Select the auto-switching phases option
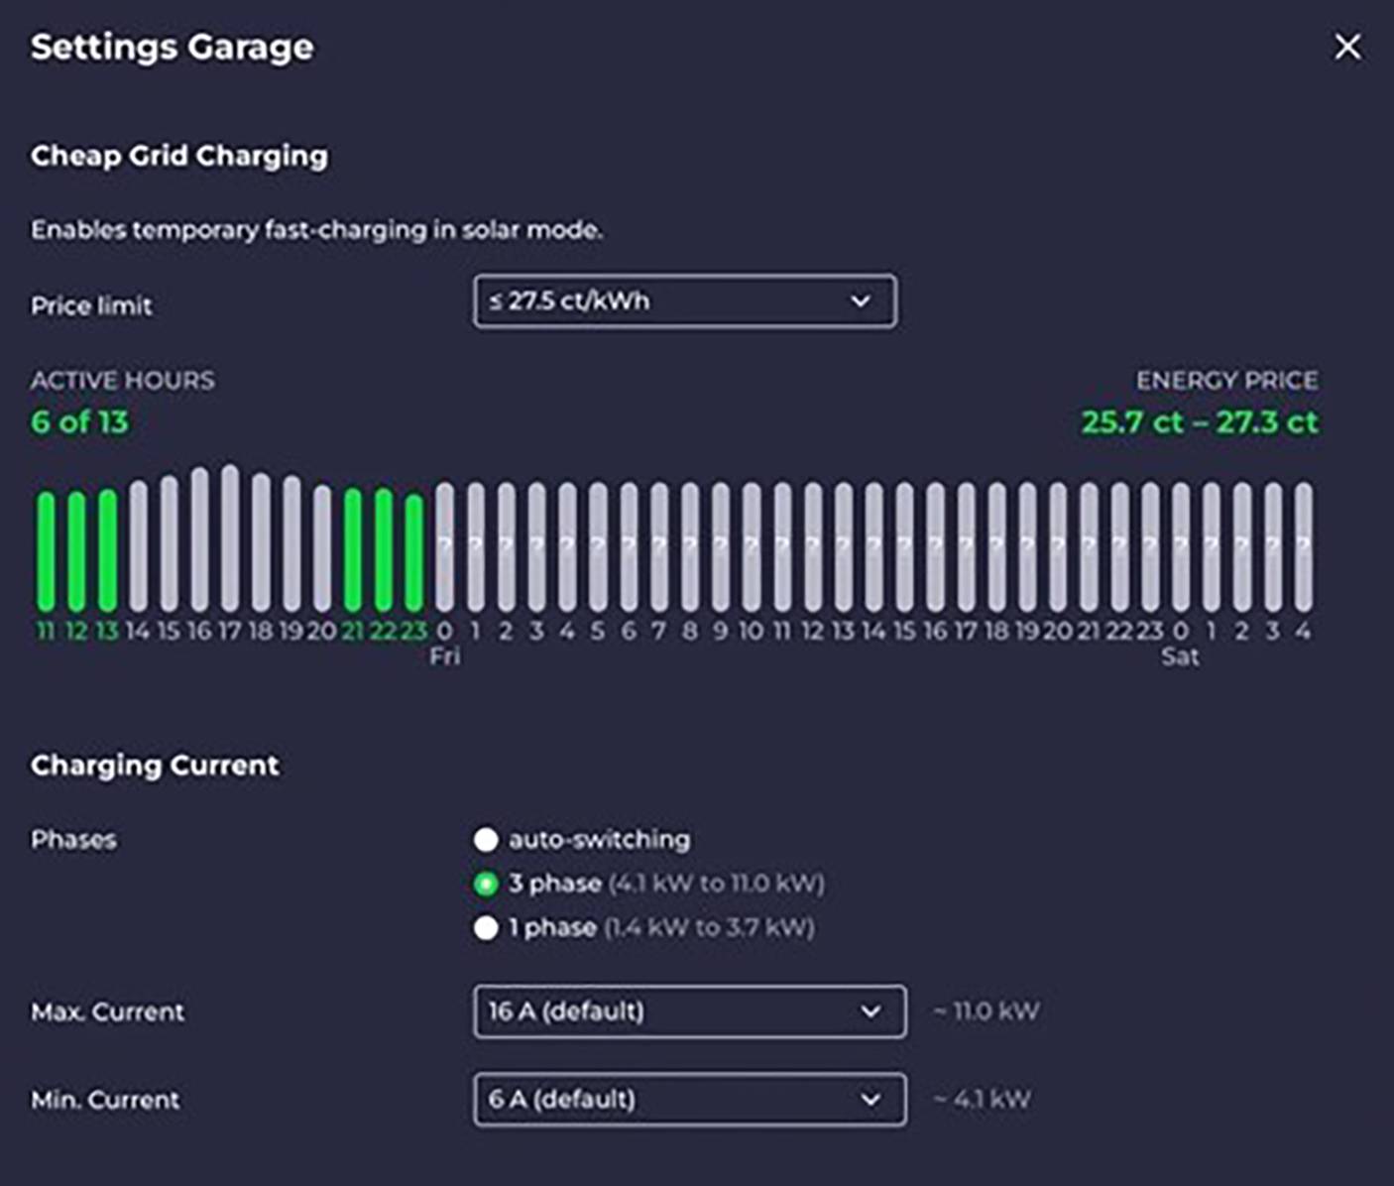Image resolution: width=1394 pixels, height=1186 pixels. point(486,840)
